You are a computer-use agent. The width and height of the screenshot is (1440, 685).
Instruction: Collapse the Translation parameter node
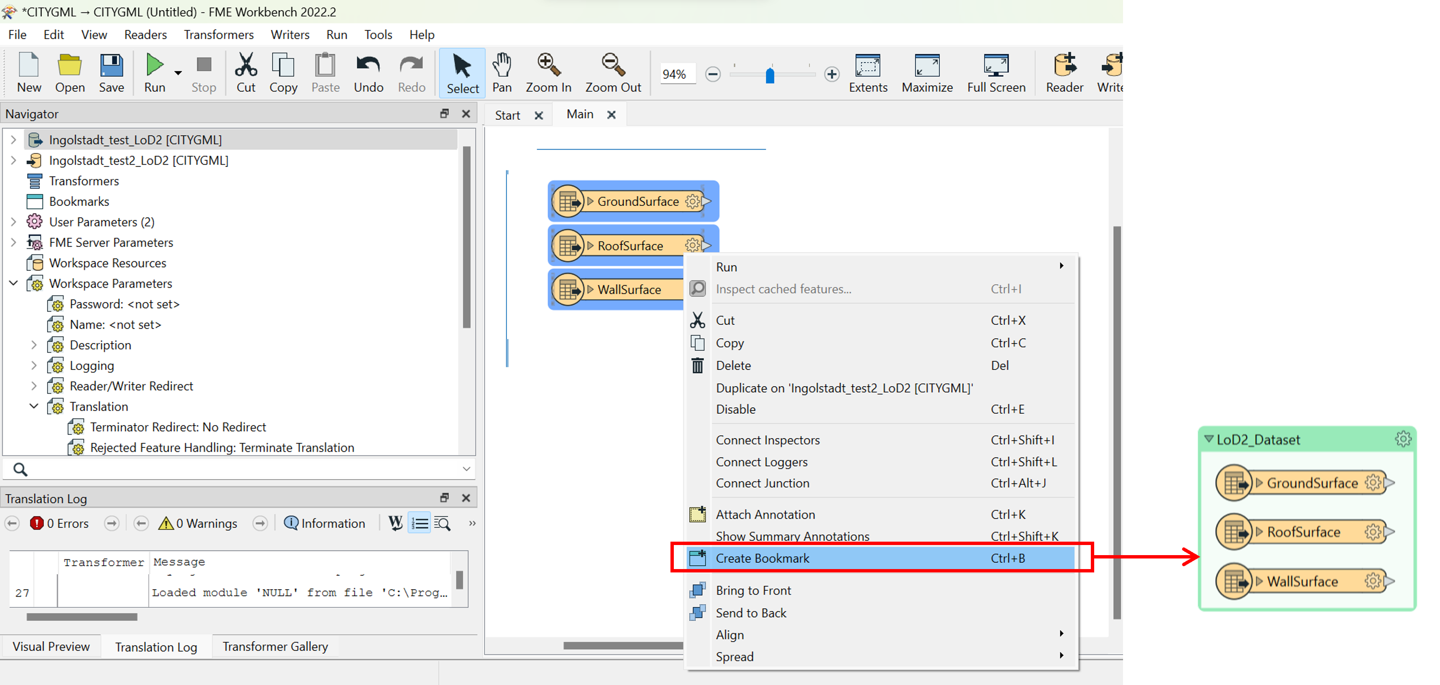34,406
